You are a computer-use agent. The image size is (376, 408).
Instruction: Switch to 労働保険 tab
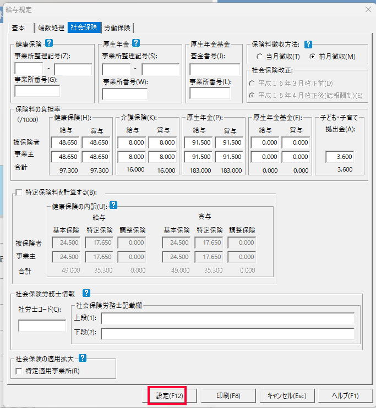coord(118,28)
